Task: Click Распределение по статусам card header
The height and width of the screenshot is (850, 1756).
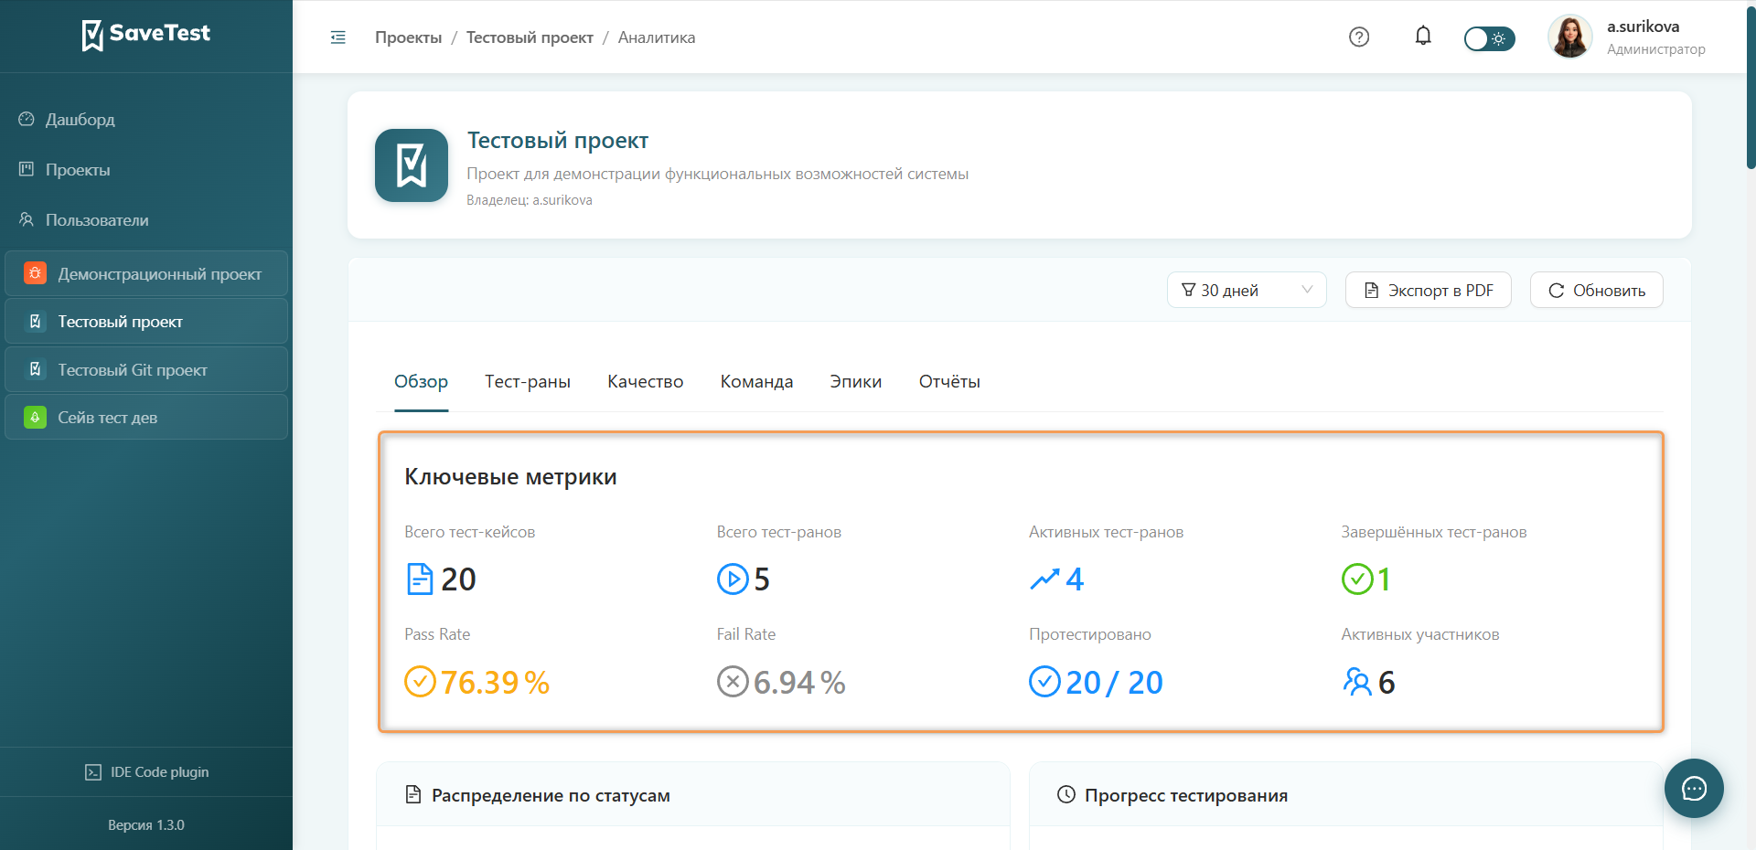Action: pos(693,795)
